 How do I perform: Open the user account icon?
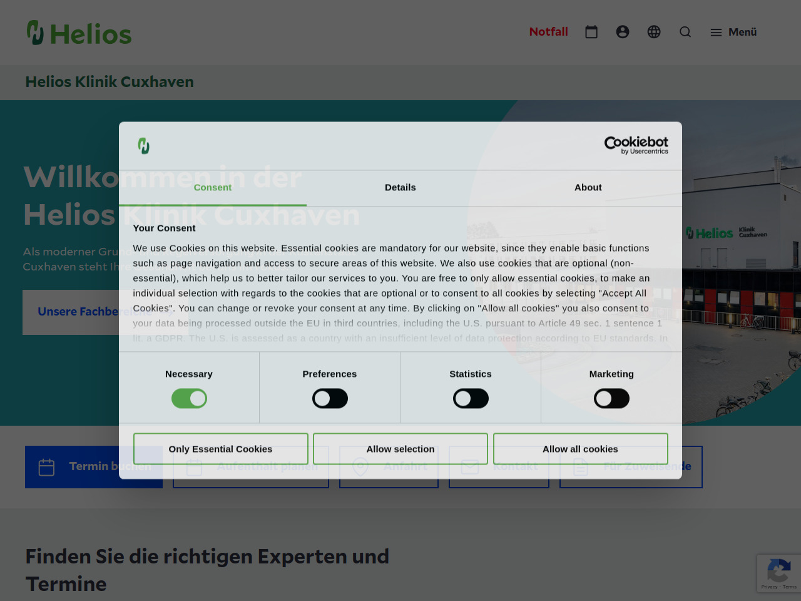(x=623, y=32)
